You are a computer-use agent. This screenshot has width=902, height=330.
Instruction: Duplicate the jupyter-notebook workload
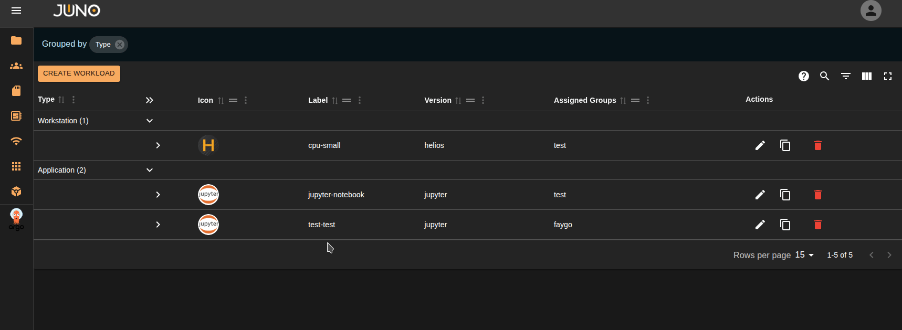click(x=785, y=195)
